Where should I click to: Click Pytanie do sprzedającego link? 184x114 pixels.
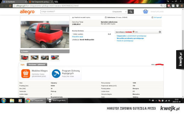(125, 41)
